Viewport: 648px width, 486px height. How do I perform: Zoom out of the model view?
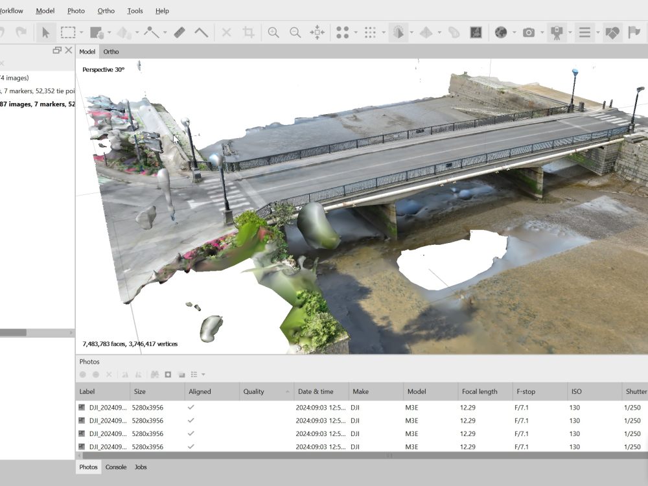point(295,32)
